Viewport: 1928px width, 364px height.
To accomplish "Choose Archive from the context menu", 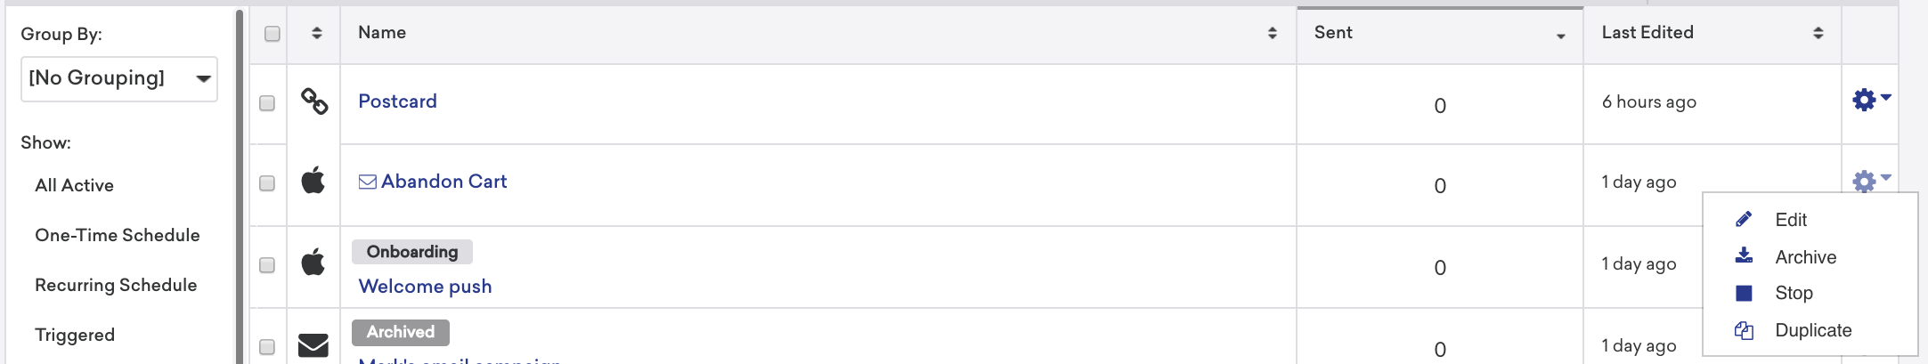I will (x=1805, y=257).
